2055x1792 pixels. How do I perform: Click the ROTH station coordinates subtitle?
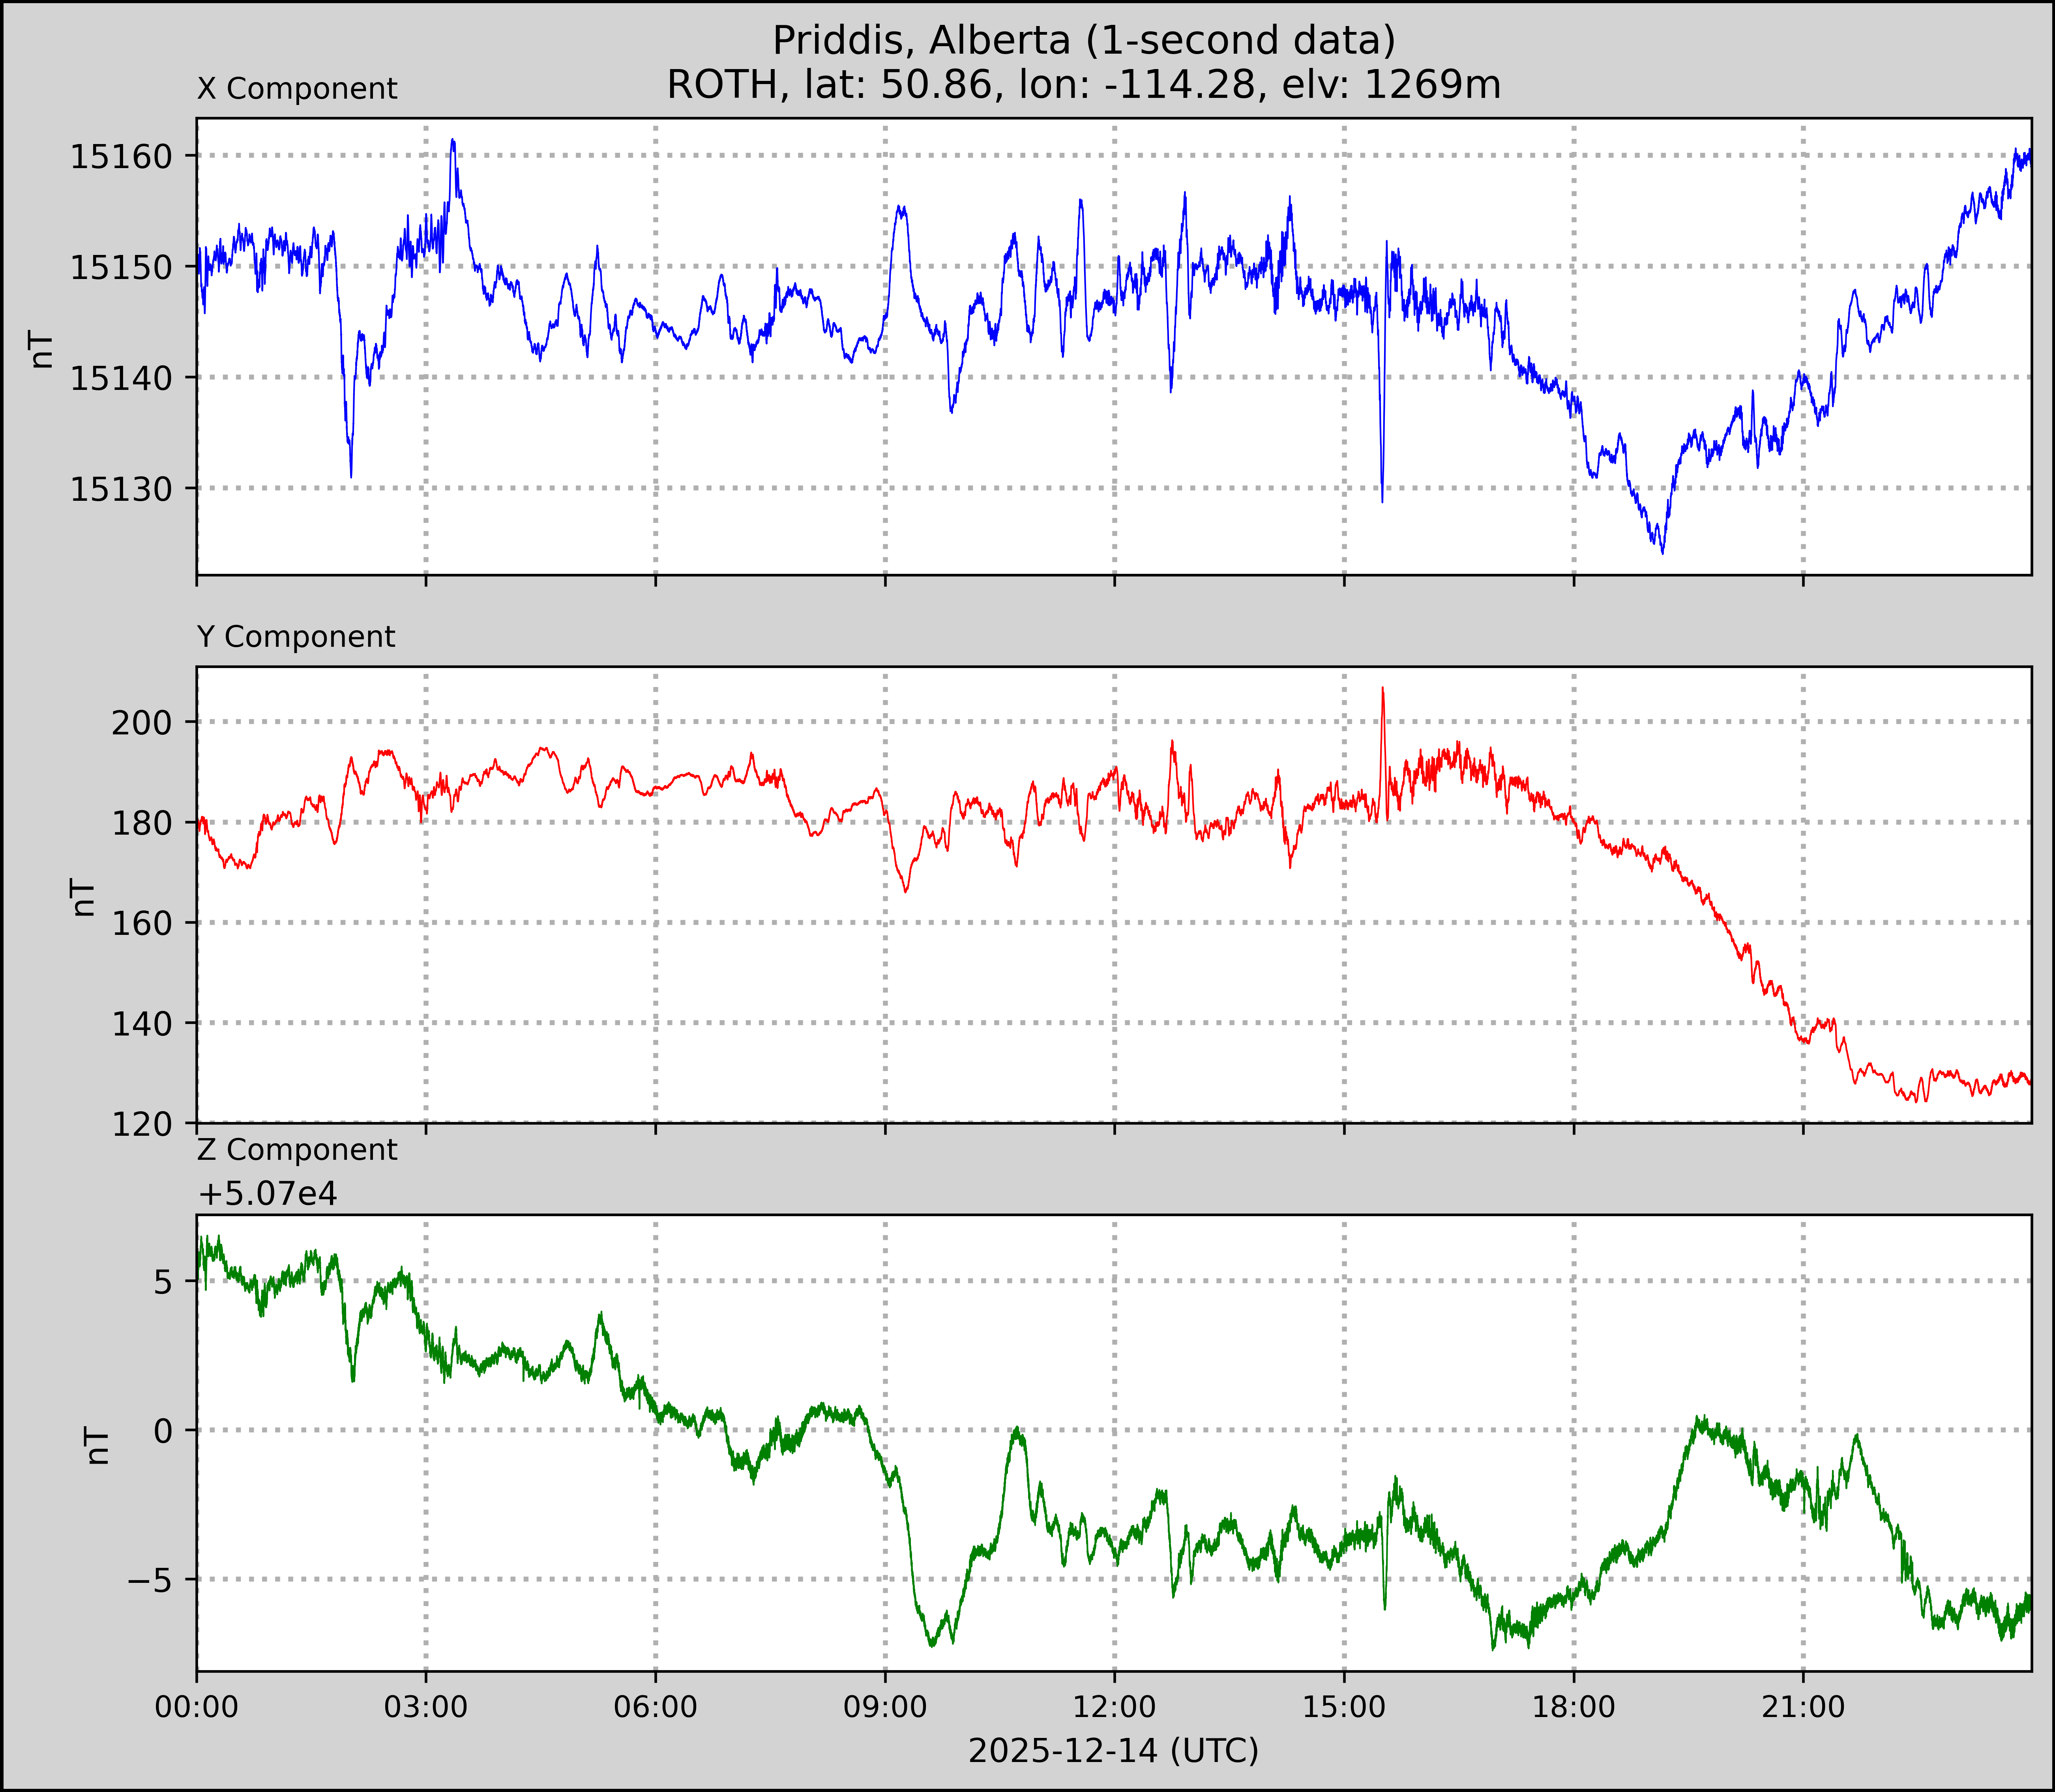[1084, 85]
